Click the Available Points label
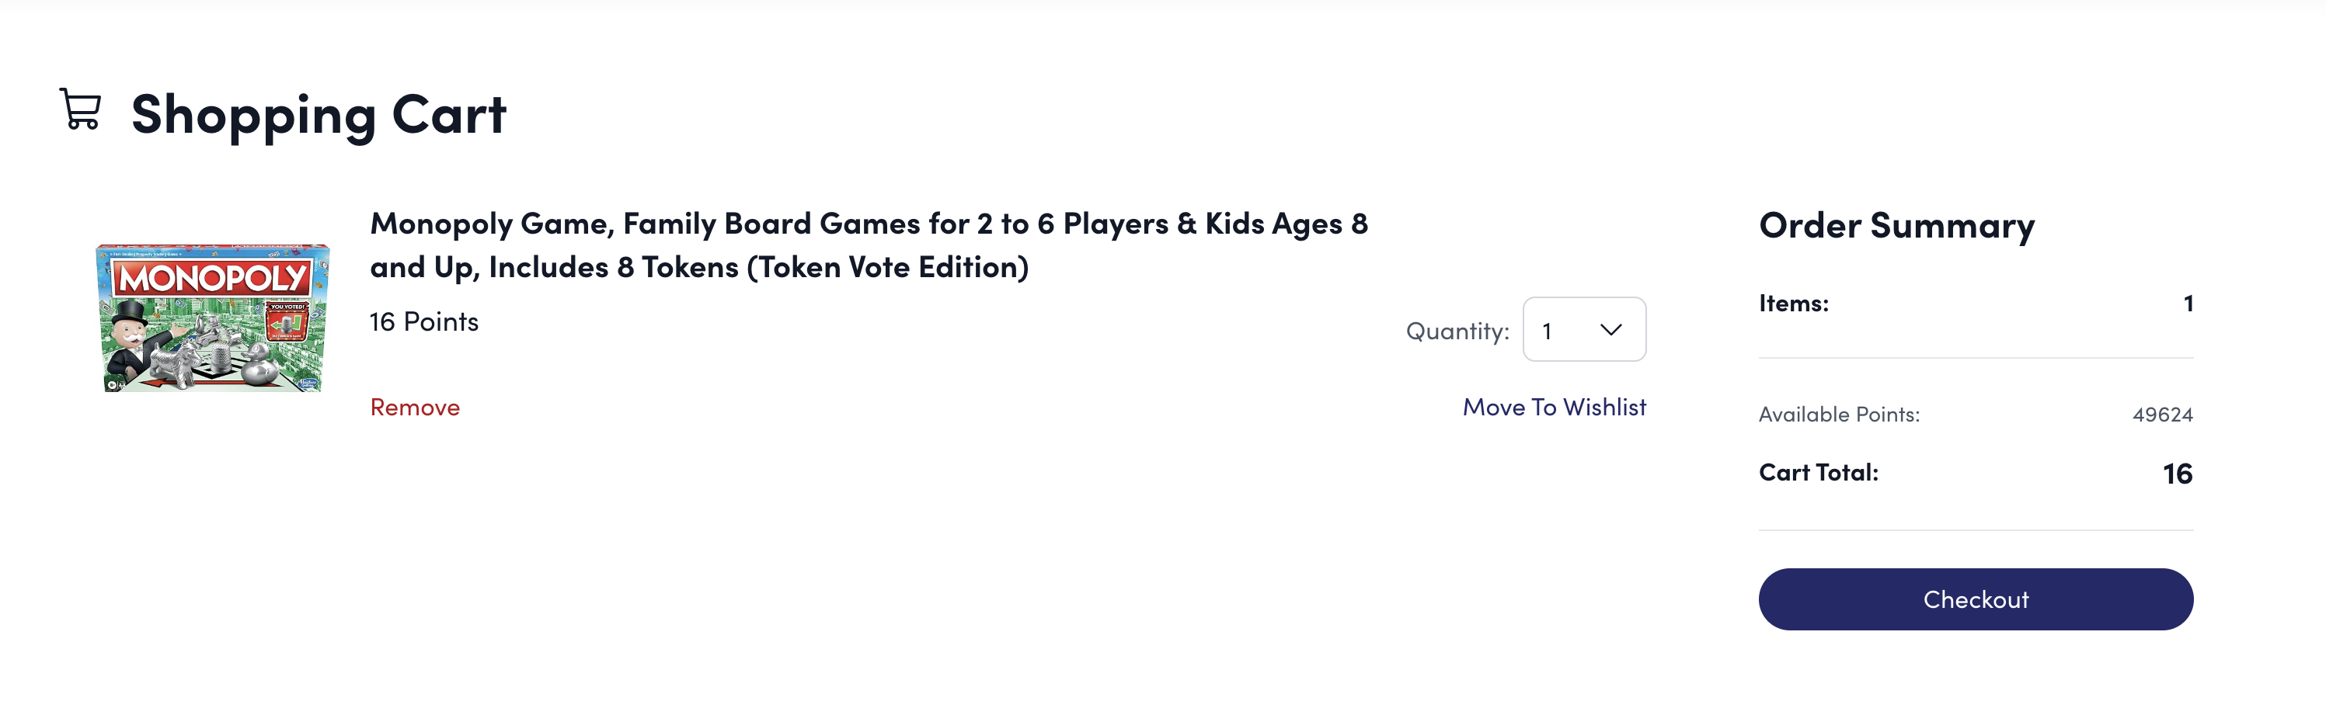Image resolution: width=2326 pixels, height=722 pixels. [x=1838, y=415]
